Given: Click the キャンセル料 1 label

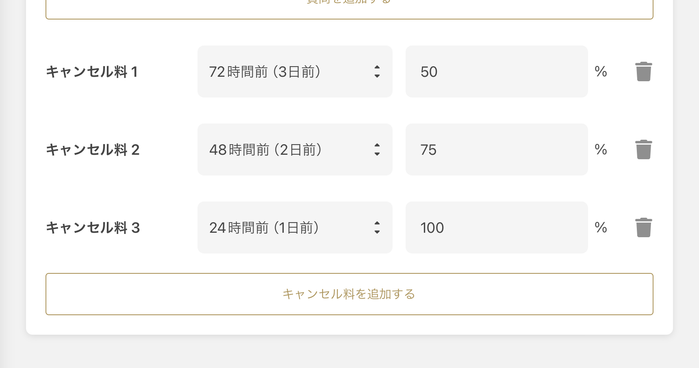Looking at the screenshot, I should click(92, 72).
